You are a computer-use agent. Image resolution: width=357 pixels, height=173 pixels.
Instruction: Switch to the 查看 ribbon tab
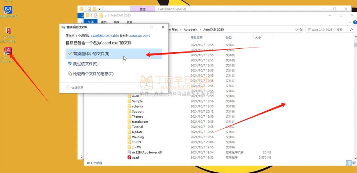[x=130, y=22]
